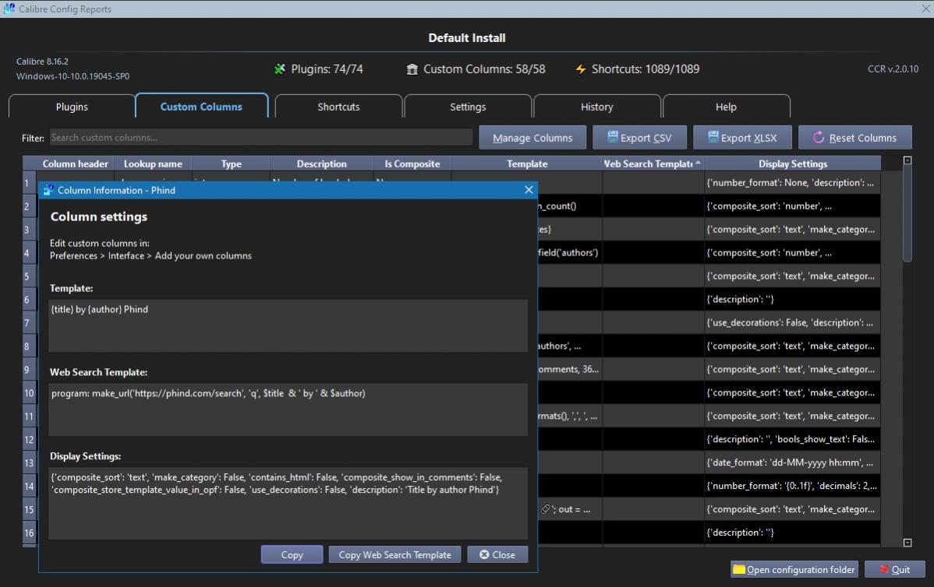Click the Shortcuts lightning bolt icon
934x587 pixels.
coord(580,69)
